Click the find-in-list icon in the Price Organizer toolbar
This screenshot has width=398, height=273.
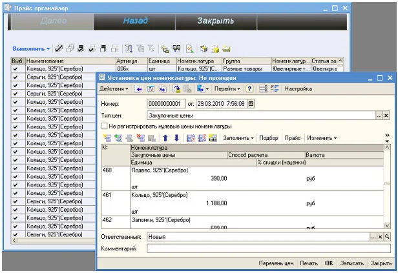coord(189,48)
